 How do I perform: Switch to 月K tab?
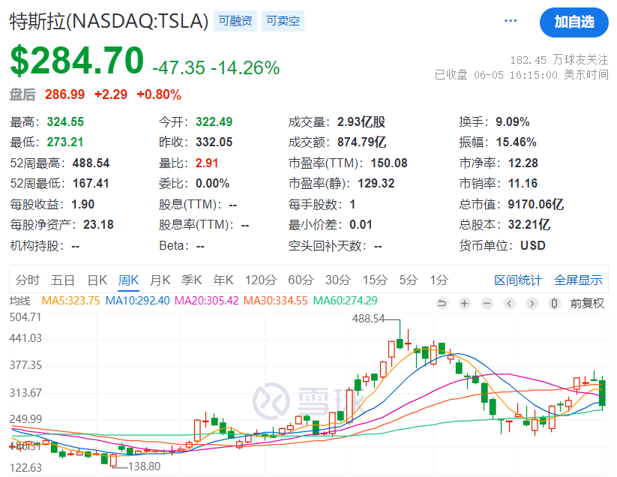[160, 280]
